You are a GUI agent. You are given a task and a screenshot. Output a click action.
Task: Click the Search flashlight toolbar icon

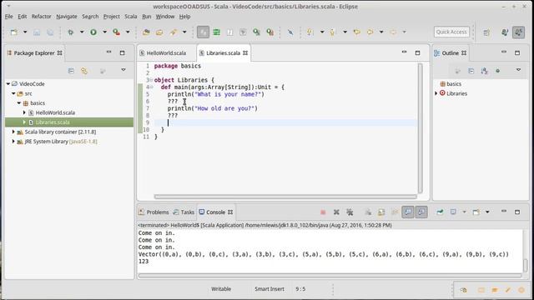pos(174,32)
